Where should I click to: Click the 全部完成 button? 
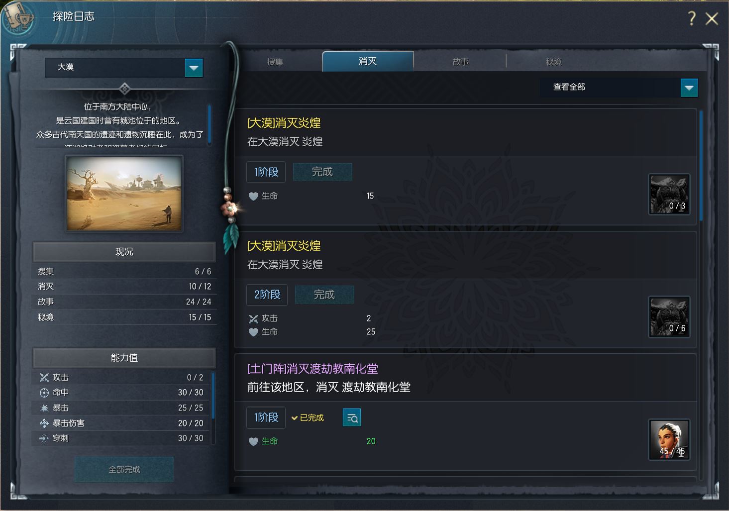click(124, 469)
